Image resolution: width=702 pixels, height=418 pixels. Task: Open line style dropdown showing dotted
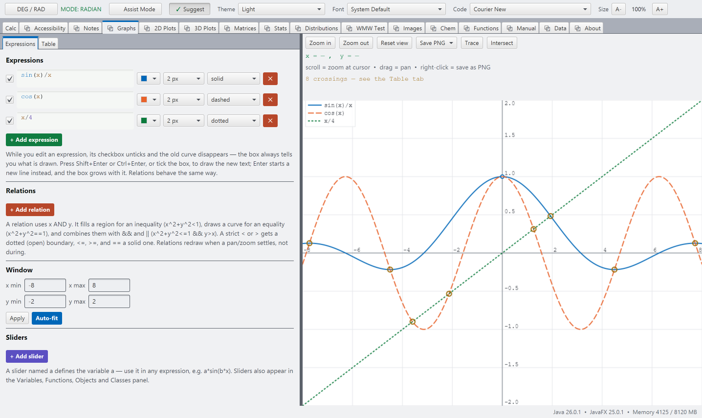coord(234,121)
